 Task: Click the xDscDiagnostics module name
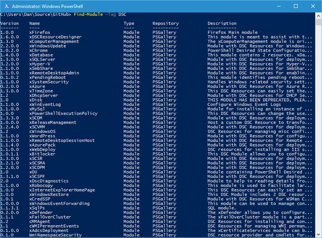pyautogui.click(x=49, y=181)
